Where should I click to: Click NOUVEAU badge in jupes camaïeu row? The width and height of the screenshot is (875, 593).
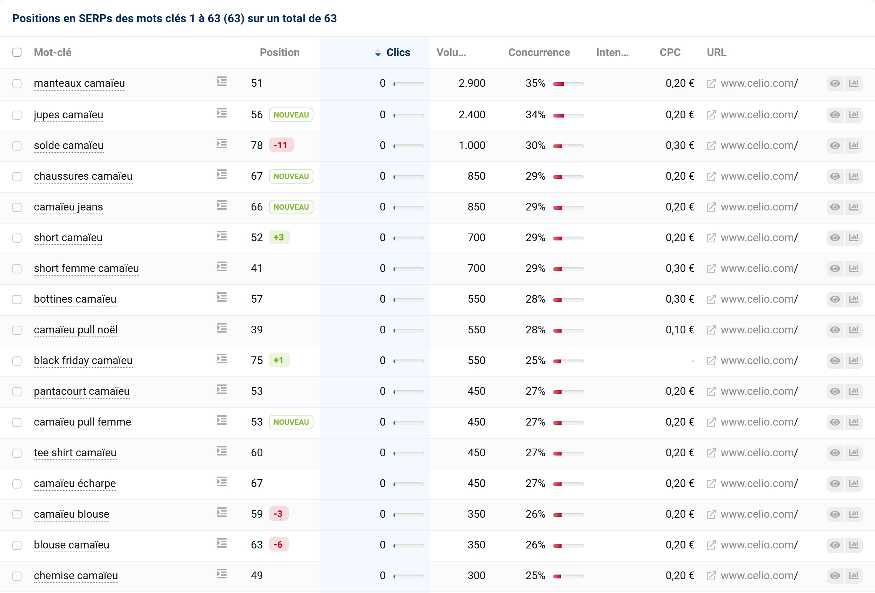click(291, 115)
